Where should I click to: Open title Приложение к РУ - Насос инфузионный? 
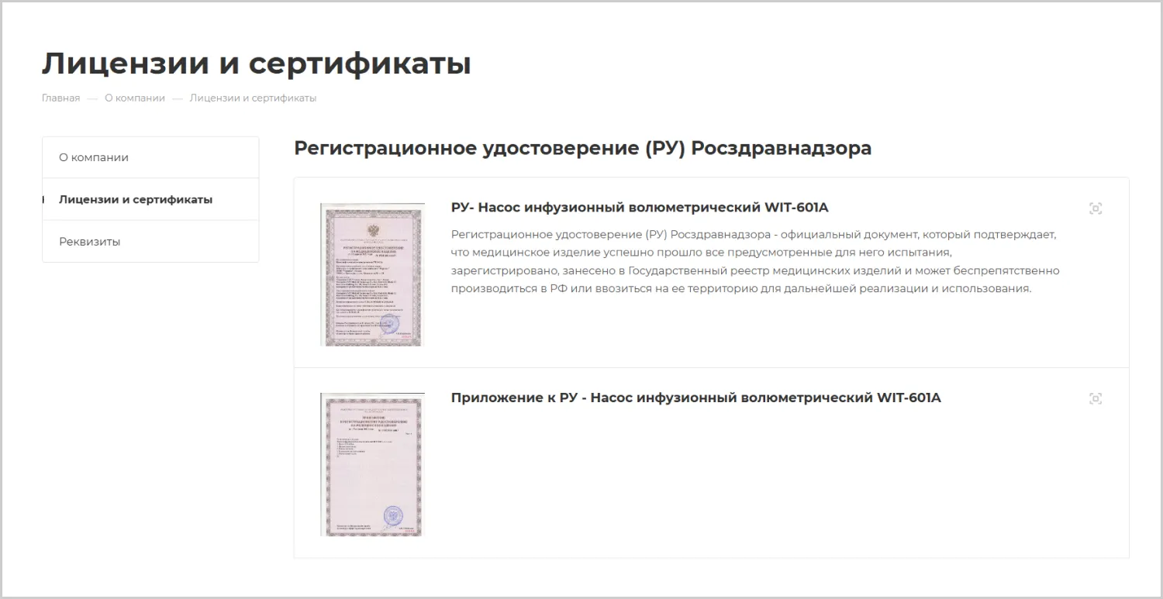point(695,398)
